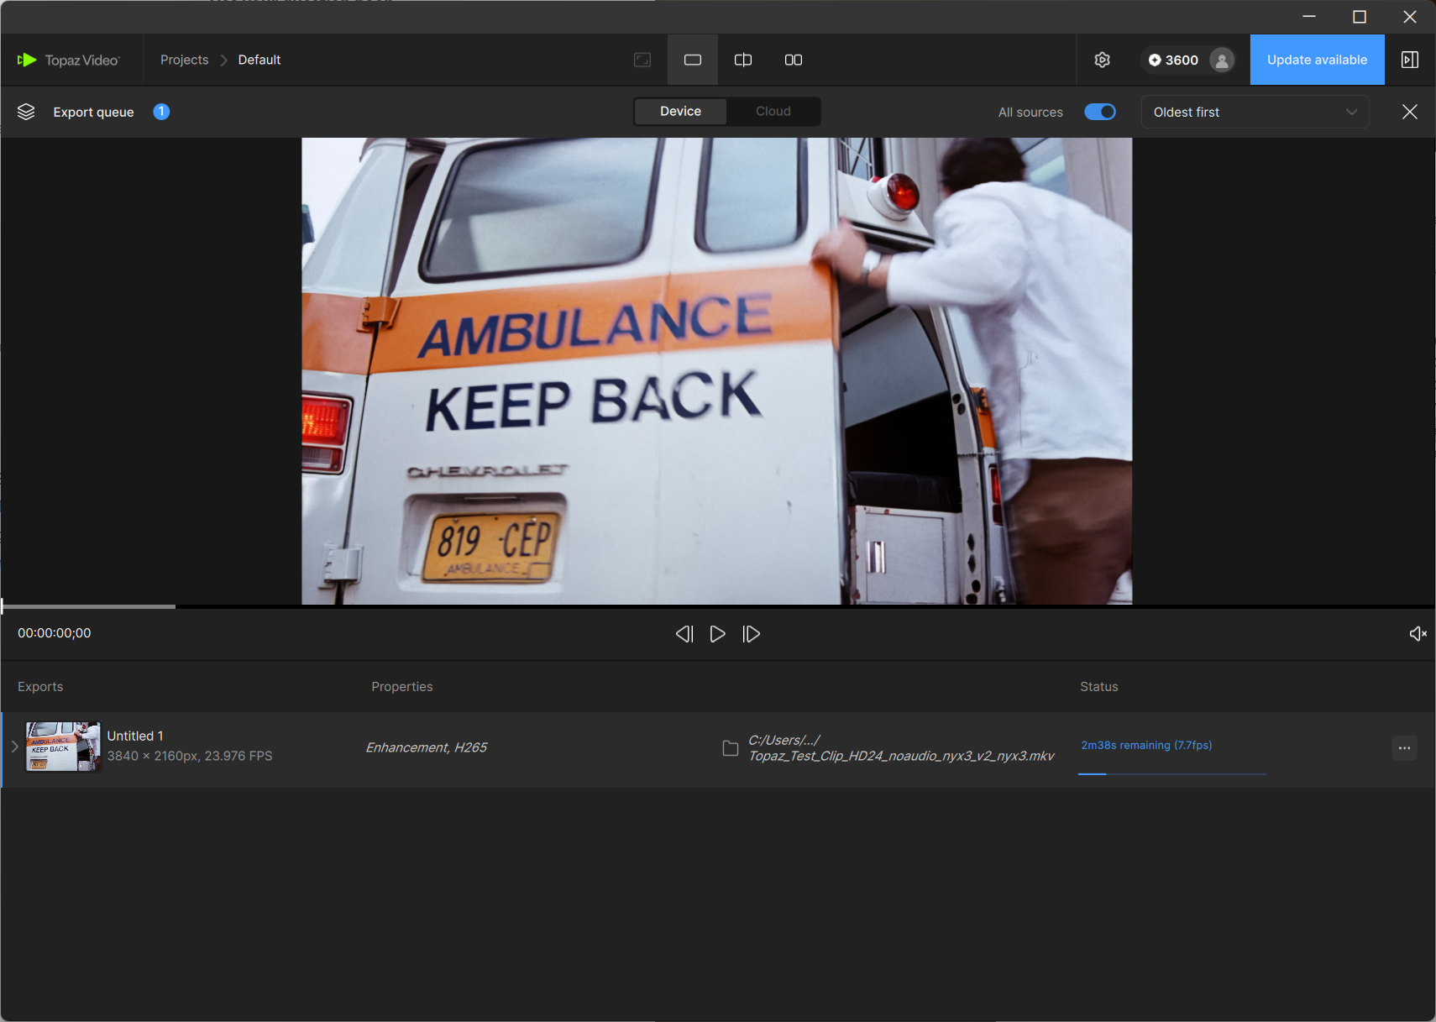Image resolution: width=1436 pixels, height=1022 pixels.
Task: Click the Untitled 1 export thumbnail
Action: 63,747
